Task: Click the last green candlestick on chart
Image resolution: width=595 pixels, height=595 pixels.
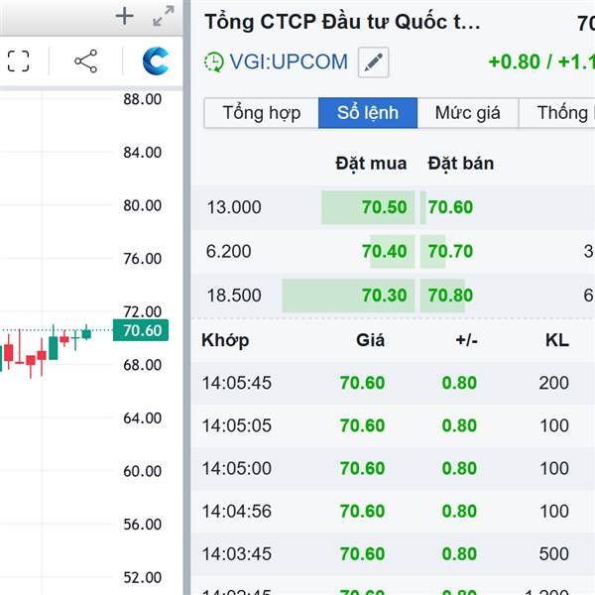Action: [86, 333]
